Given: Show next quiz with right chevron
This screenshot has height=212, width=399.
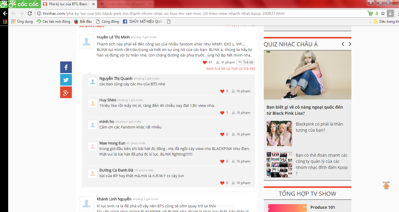Looking at the screenshot, I should pyautogui.click(x=350, y=44).
